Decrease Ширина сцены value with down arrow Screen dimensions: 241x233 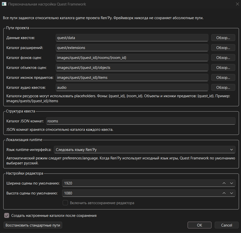[x=231, y=183]
